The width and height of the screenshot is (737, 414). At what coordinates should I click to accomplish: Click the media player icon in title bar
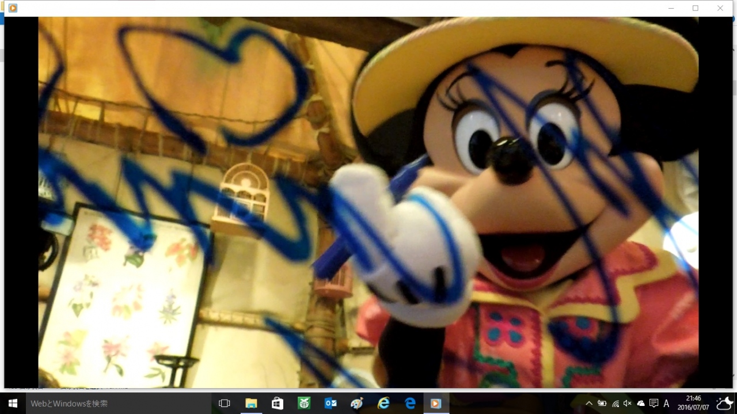tap(13, 8)
